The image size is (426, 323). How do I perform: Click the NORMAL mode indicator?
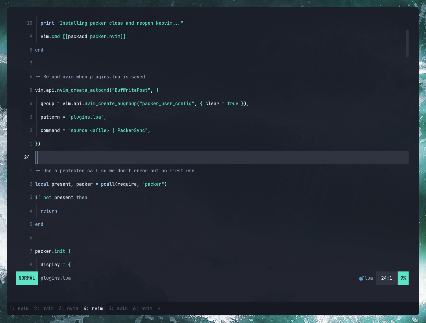[27, 278]
